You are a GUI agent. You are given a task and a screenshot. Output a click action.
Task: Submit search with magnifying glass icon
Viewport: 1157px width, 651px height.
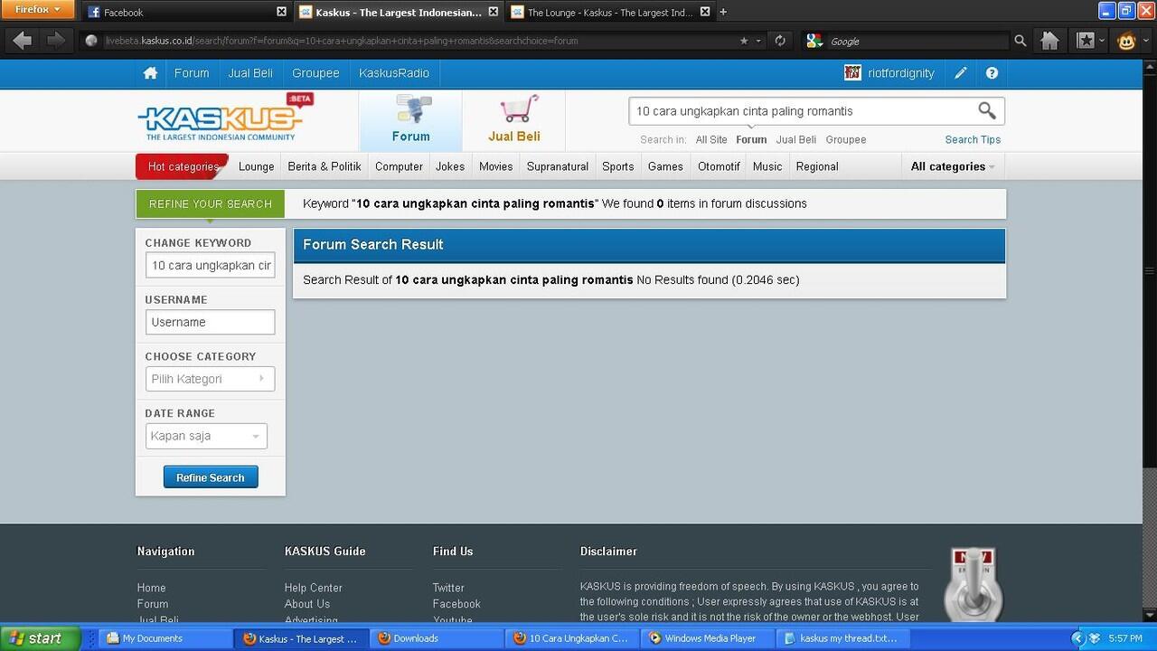(x=986, y=110)
